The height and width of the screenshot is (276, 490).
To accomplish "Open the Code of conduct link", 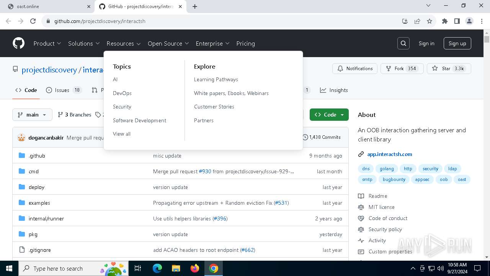I will point(388,218).
